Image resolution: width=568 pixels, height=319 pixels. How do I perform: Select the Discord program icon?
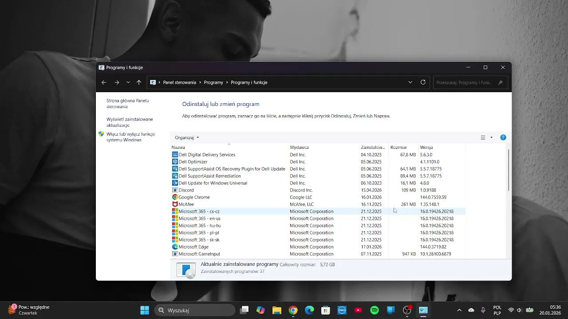175,190
